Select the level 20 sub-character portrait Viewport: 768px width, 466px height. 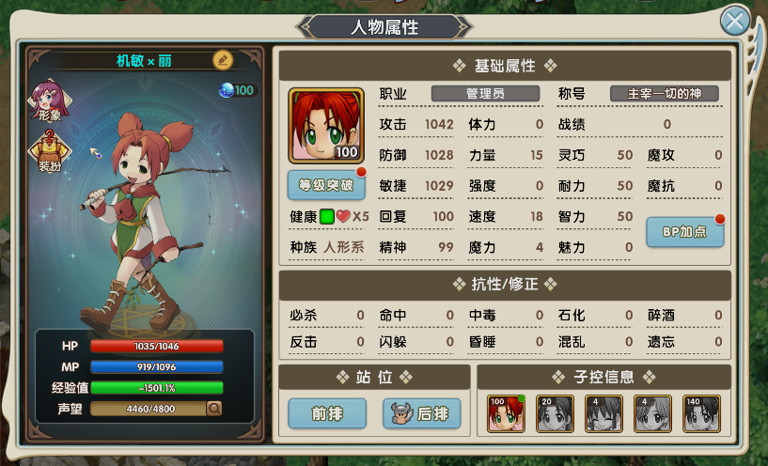click(555, 414)
